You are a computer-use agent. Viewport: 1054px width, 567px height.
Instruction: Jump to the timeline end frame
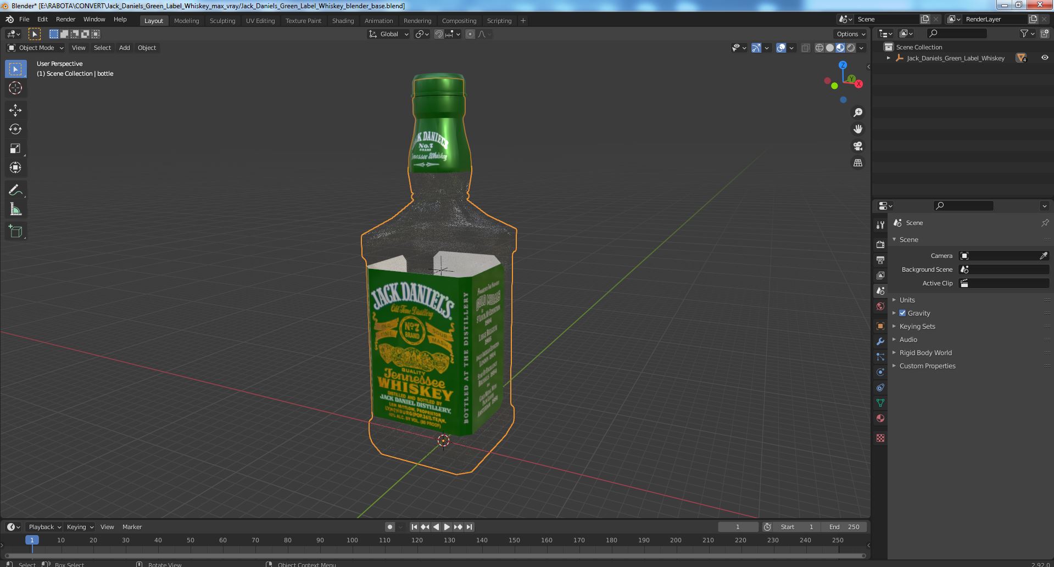tap(469, 527)
